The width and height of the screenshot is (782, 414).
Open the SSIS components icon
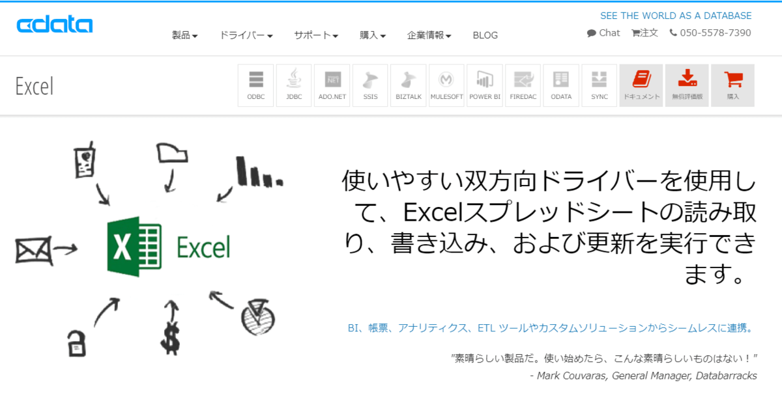[370, 85]
